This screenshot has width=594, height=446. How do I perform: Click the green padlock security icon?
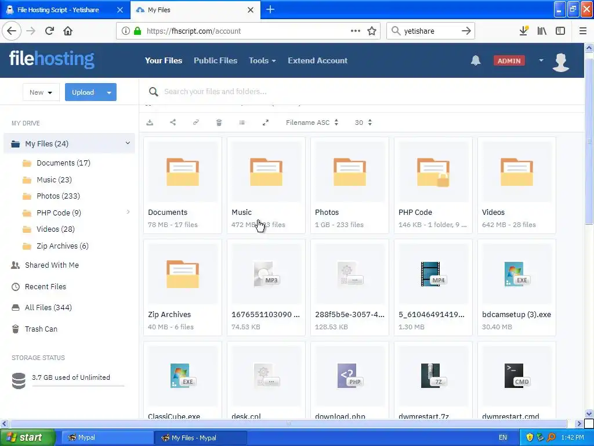(137, 31)
